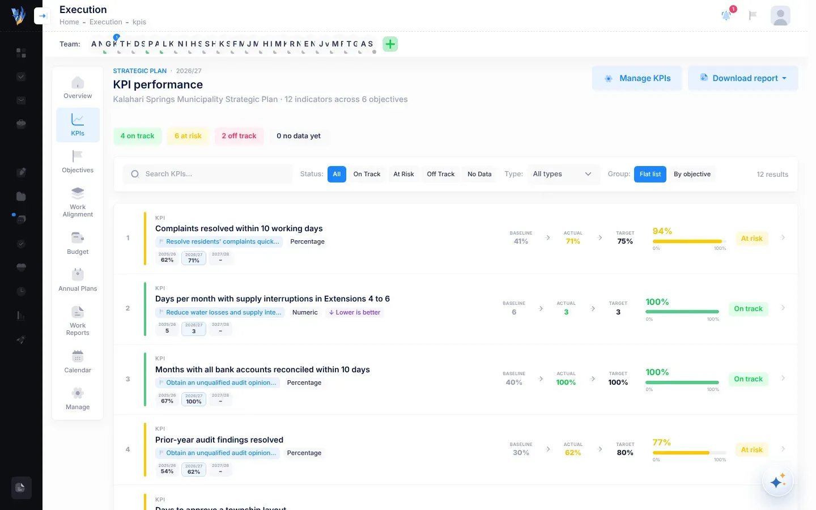Click the Manage gear icon
The width and height of the screenshot is (816, 510).
tap(78, 393)
